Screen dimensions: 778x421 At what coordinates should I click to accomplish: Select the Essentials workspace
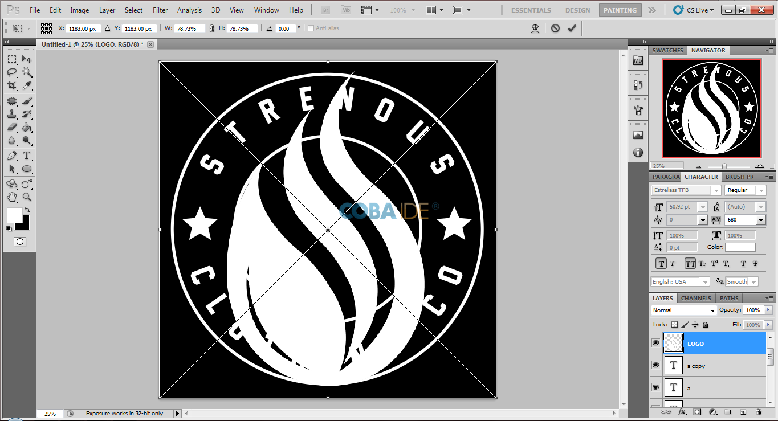[531, 10]
